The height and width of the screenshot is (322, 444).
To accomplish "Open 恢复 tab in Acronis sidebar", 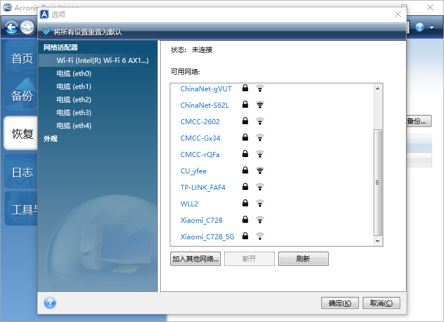I will coord(22,133).
